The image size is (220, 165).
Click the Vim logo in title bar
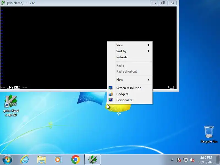[3, 3]
